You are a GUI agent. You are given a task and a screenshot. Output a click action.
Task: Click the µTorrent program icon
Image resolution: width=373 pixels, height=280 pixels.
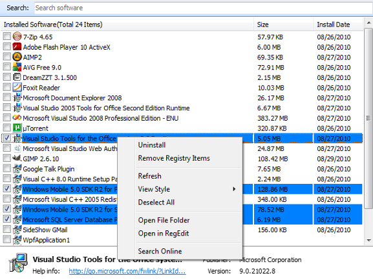pos(17,128)
